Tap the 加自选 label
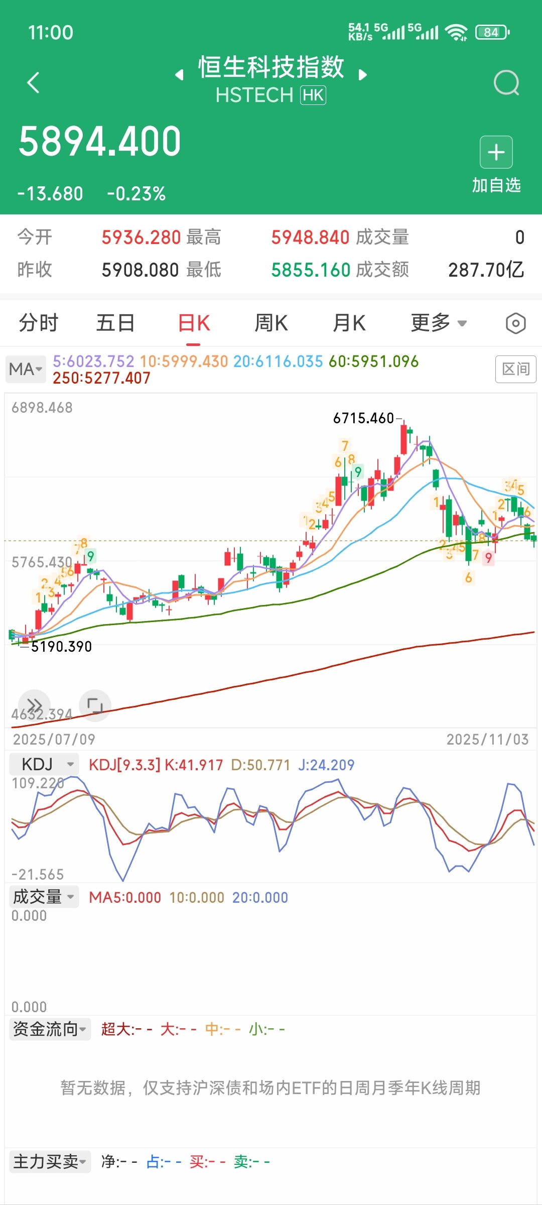 click(x=496, y=185)
